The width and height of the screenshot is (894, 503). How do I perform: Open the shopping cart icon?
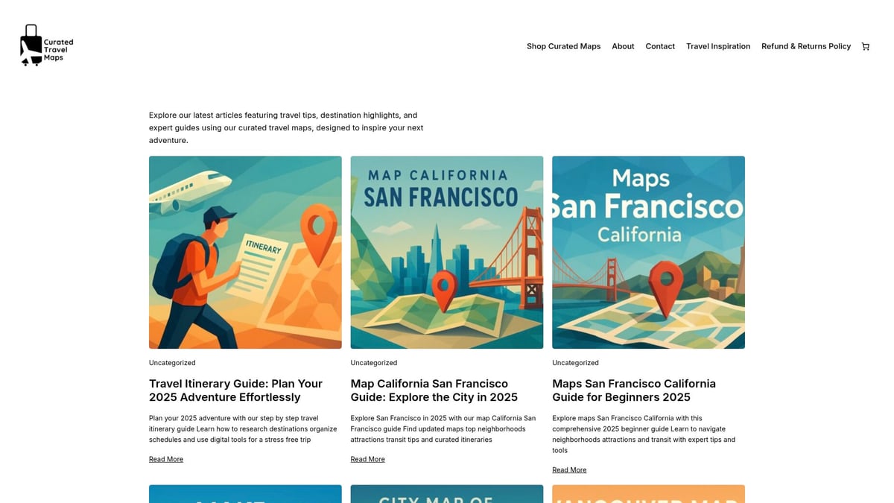(865, 46)
